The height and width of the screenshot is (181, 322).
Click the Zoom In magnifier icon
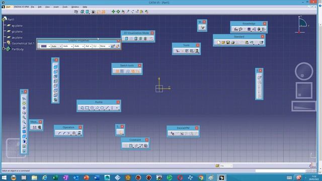click(x=24, y=117)
